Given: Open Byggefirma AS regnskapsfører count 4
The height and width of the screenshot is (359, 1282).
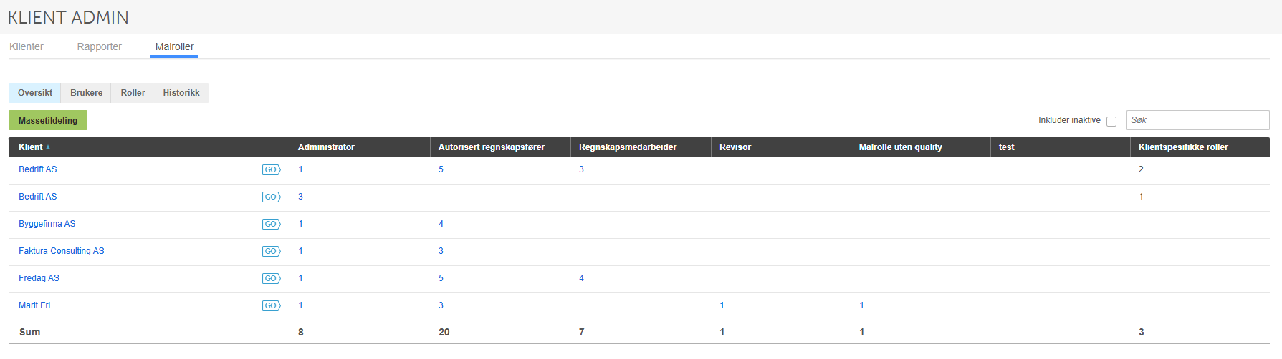Looking at the screenshot, I should point(441,224).
